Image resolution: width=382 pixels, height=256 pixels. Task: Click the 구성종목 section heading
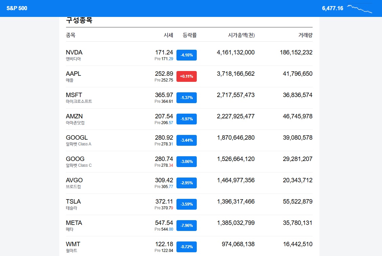click(79, 20)
